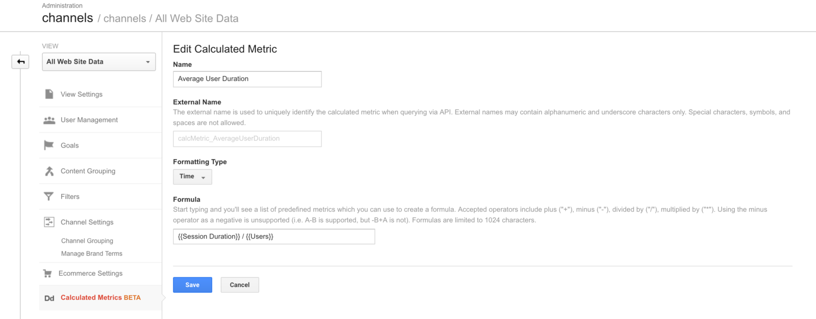Click the External Name label
Viewport: 816px width, 319px height.
(x=197, y=102)
